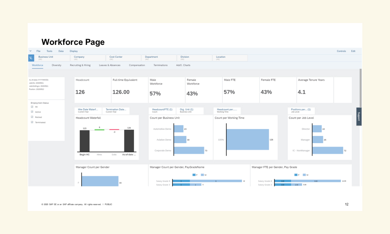Switch to the Add'l. Charts tab
The height and width of the screenshot is (234, 390).
click(x=183, y=65)
